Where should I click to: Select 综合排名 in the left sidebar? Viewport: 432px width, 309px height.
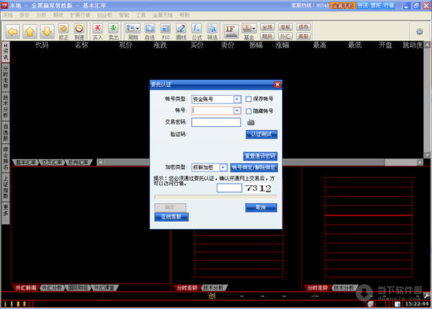pyautogui.click(x=6, y=158)
